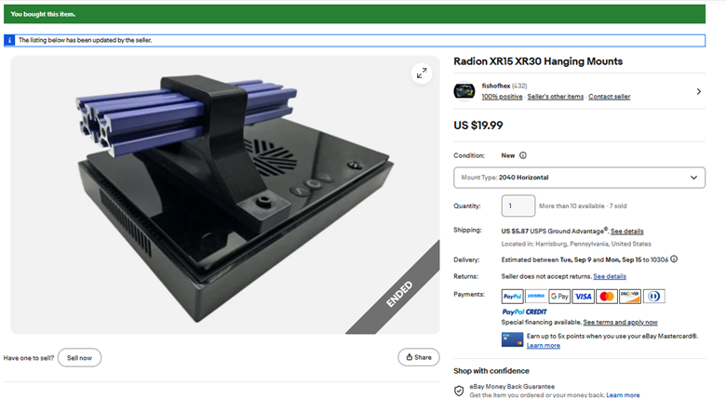This screenshot has height=398, width=726.
Task: Click the Diners Club payment icon
Action: 653,297
